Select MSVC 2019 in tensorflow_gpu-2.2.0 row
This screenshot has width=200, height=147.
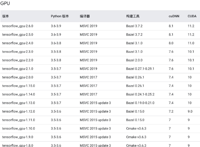[x=88, y=60]
